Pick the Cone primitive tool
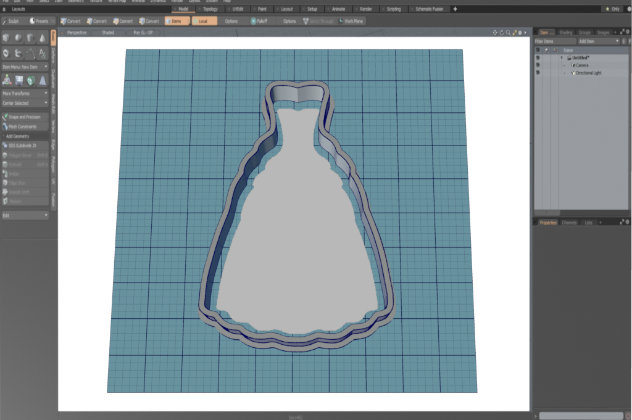The height and width of the screenshot is (420, 632). (x=42, y=38)
